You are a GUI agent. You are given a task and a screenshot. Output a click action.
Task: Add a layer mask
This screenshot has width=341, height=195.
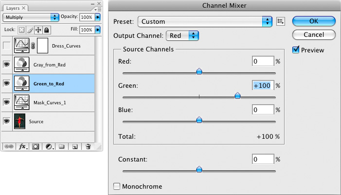coord(36,146)
